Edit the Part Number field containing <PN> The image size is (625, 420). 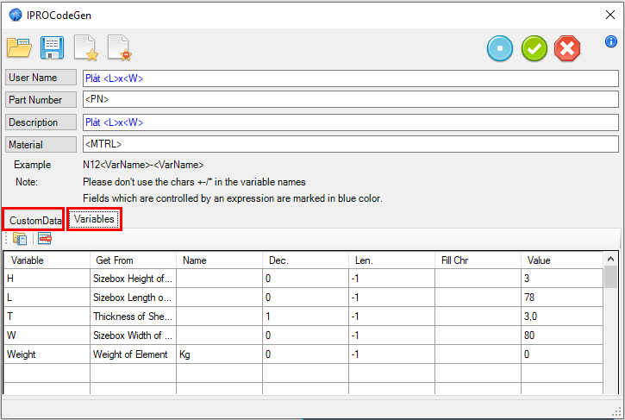351,99
